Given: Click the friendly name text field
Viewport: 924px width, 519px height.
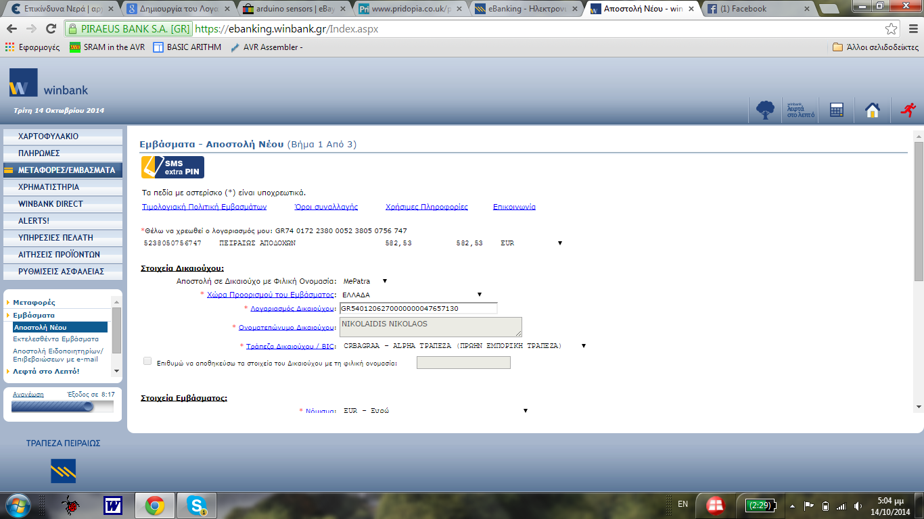Looking at the screenshot, I should 463,363.
